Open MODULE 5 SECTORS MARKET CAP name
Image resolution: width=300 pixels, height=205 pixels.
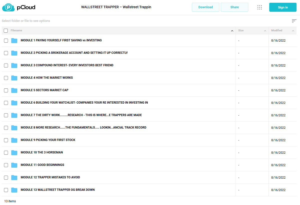click(x=44, y=90)
